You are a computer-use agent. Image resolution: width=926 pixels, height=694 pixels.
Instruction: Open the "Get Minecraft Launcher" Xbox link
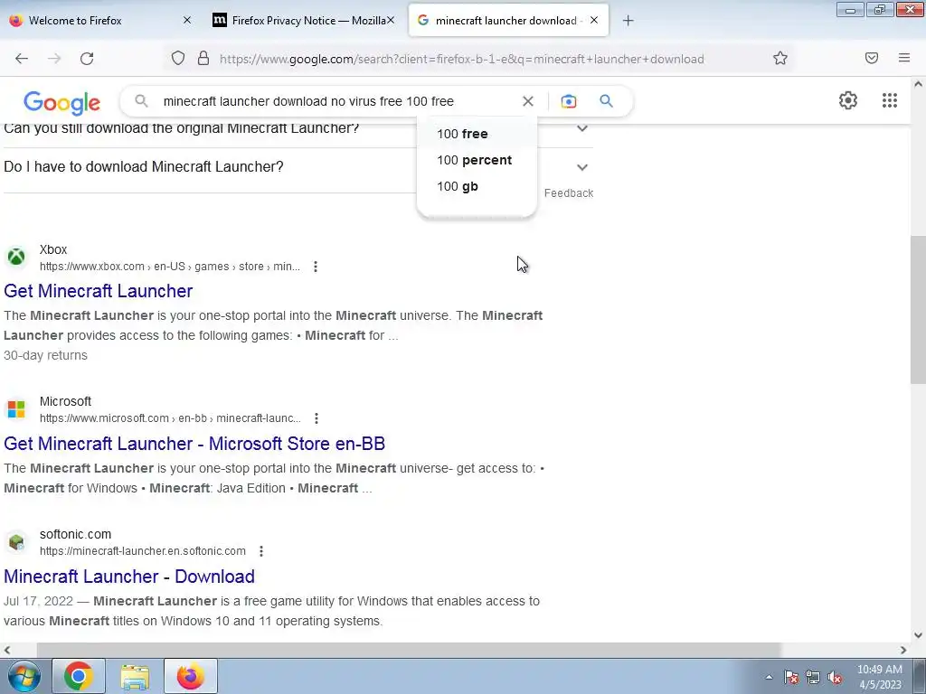(x=98, y=291)
